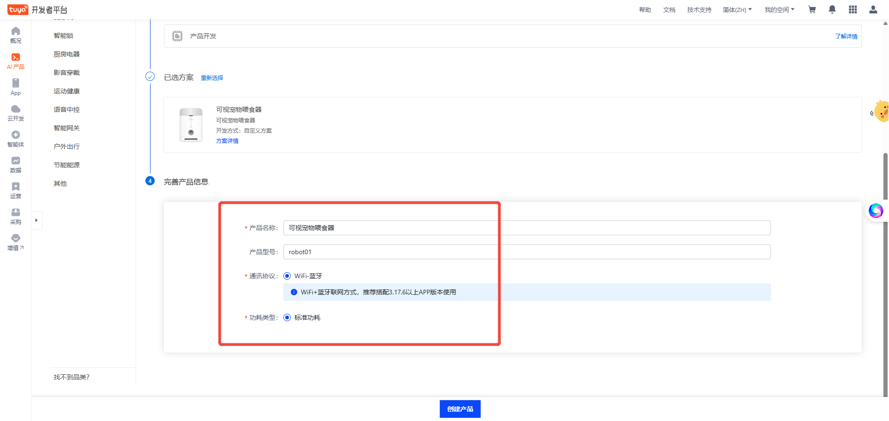Select 智能网关 category in list
Image resolution: width=889 pixels, height=421 pixels.
pyautogui.click(x=67, y=128)
